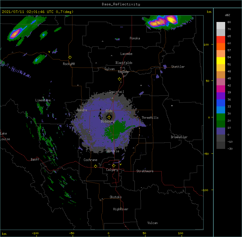The image size is (242, 237).
Task: Select the blue 33-36 dBZ legend swatch
Action: 221,103
